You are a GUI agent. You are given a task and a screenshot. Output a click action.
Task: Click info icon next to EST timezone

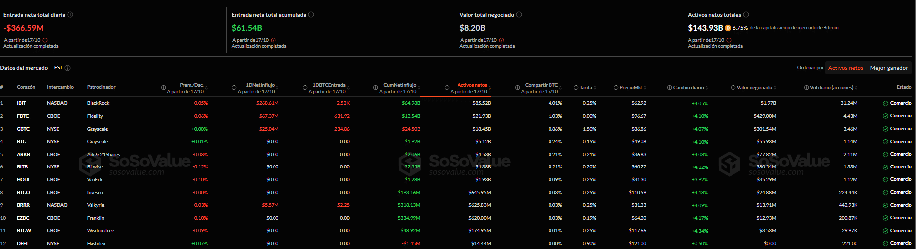click(68, 68)
